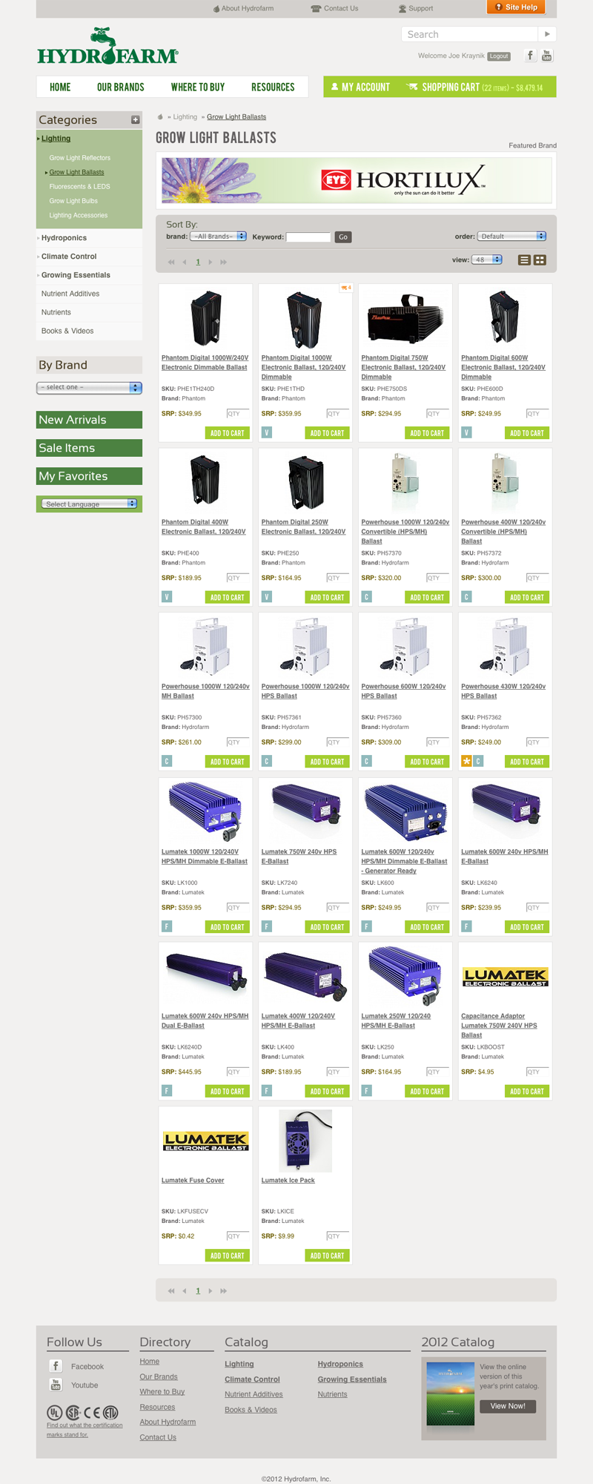The height and width of the screenshot is (1484, 593).
Task: Open the order Default dropdown
Action: click(x=511, y=236)
